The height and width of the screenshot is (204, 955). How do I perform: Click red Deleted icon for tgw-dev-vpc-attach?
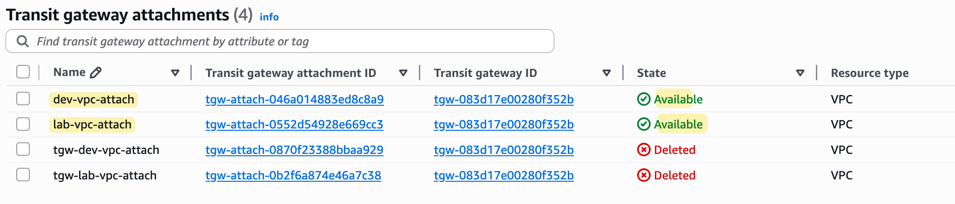tap(644, 150)
